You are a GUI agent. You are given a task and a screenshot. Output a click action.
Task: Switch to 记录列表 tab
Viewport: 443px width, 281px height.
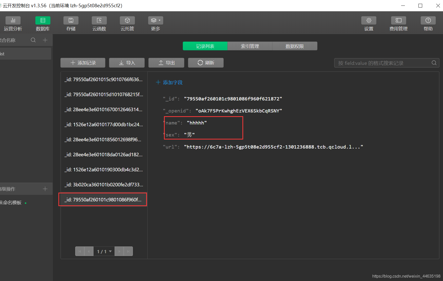(205, 46)
